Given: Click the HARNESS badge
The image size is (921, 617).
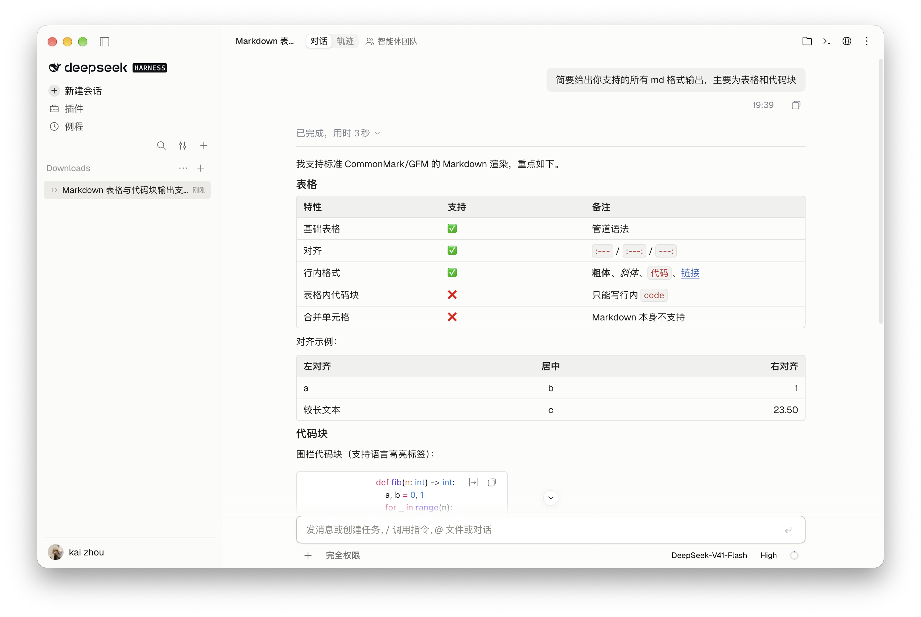Looking at the screenshot, I should coord(150,68).
